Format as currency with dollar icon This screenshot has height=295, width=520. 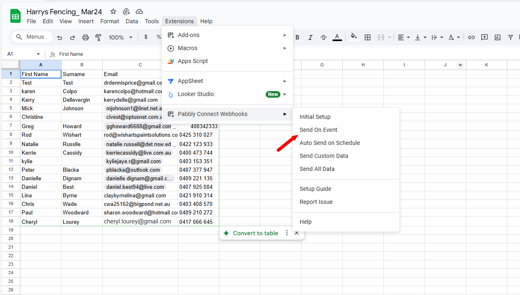click(146, 37)
